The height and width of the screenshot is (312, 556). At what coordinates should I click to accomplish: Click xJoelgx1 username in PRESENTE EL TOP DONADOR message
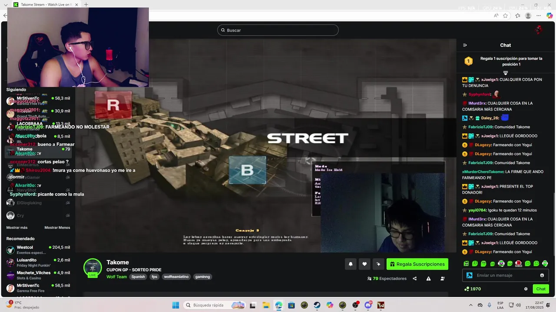pyautogui.click(x=490, y=186)
